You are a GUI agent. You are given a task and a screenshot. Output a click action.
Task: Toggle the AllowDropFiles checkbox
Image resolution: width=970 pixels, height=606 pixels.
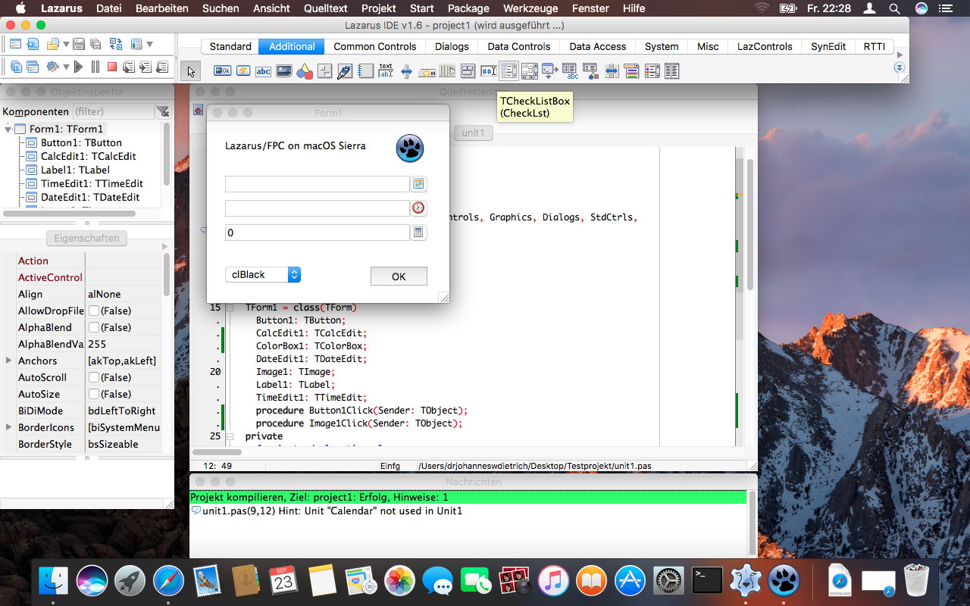[94, 311]
